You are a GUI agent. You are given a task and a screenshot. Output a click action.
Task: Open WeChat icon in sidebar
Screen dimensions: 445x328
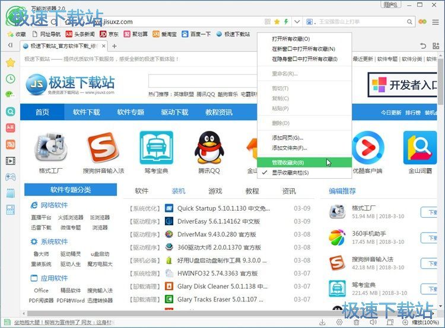tap(11, 94)
